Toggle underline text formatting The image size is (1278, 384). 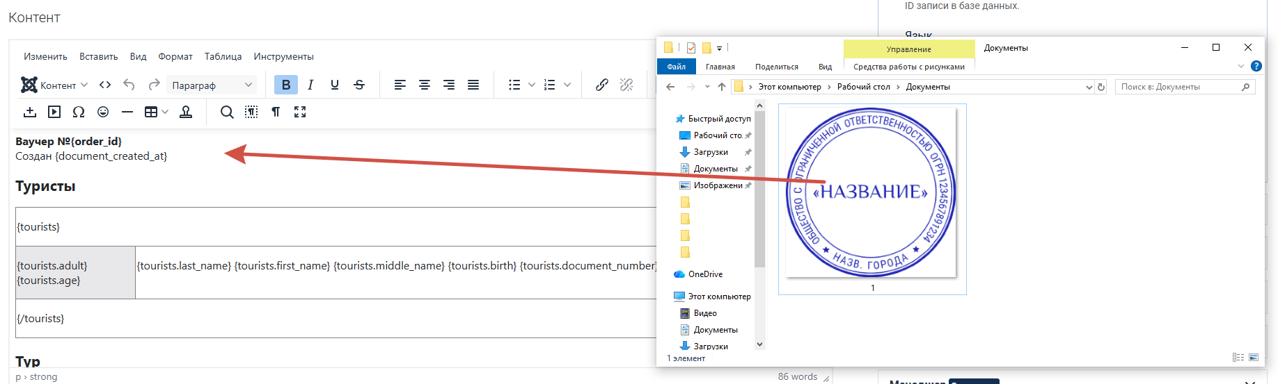(x=335, y=85)
